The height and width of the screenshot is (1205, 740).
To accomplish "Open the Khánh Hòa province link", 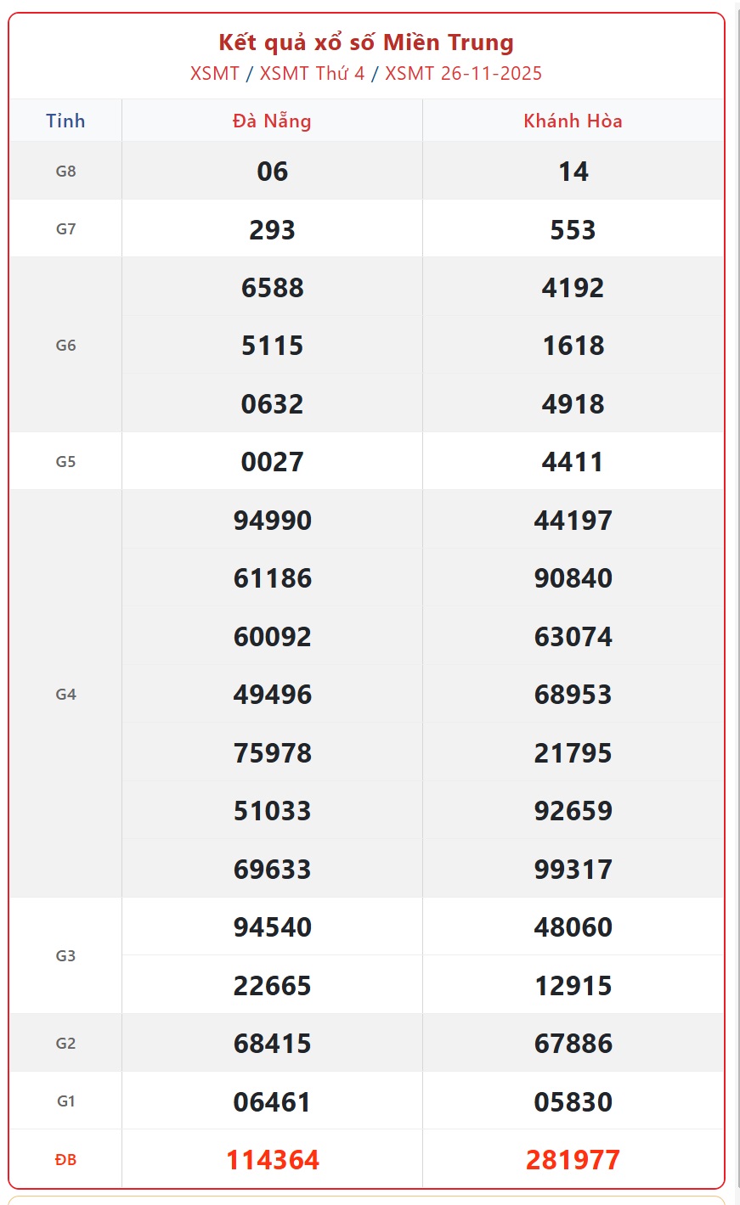I will click(x=573, y=121).
